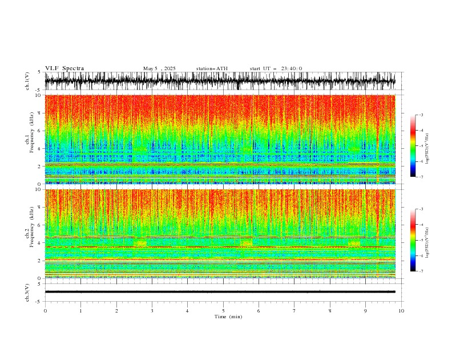
Task: Click the '-3' label on upper color bar
Action: pos(421,115)
